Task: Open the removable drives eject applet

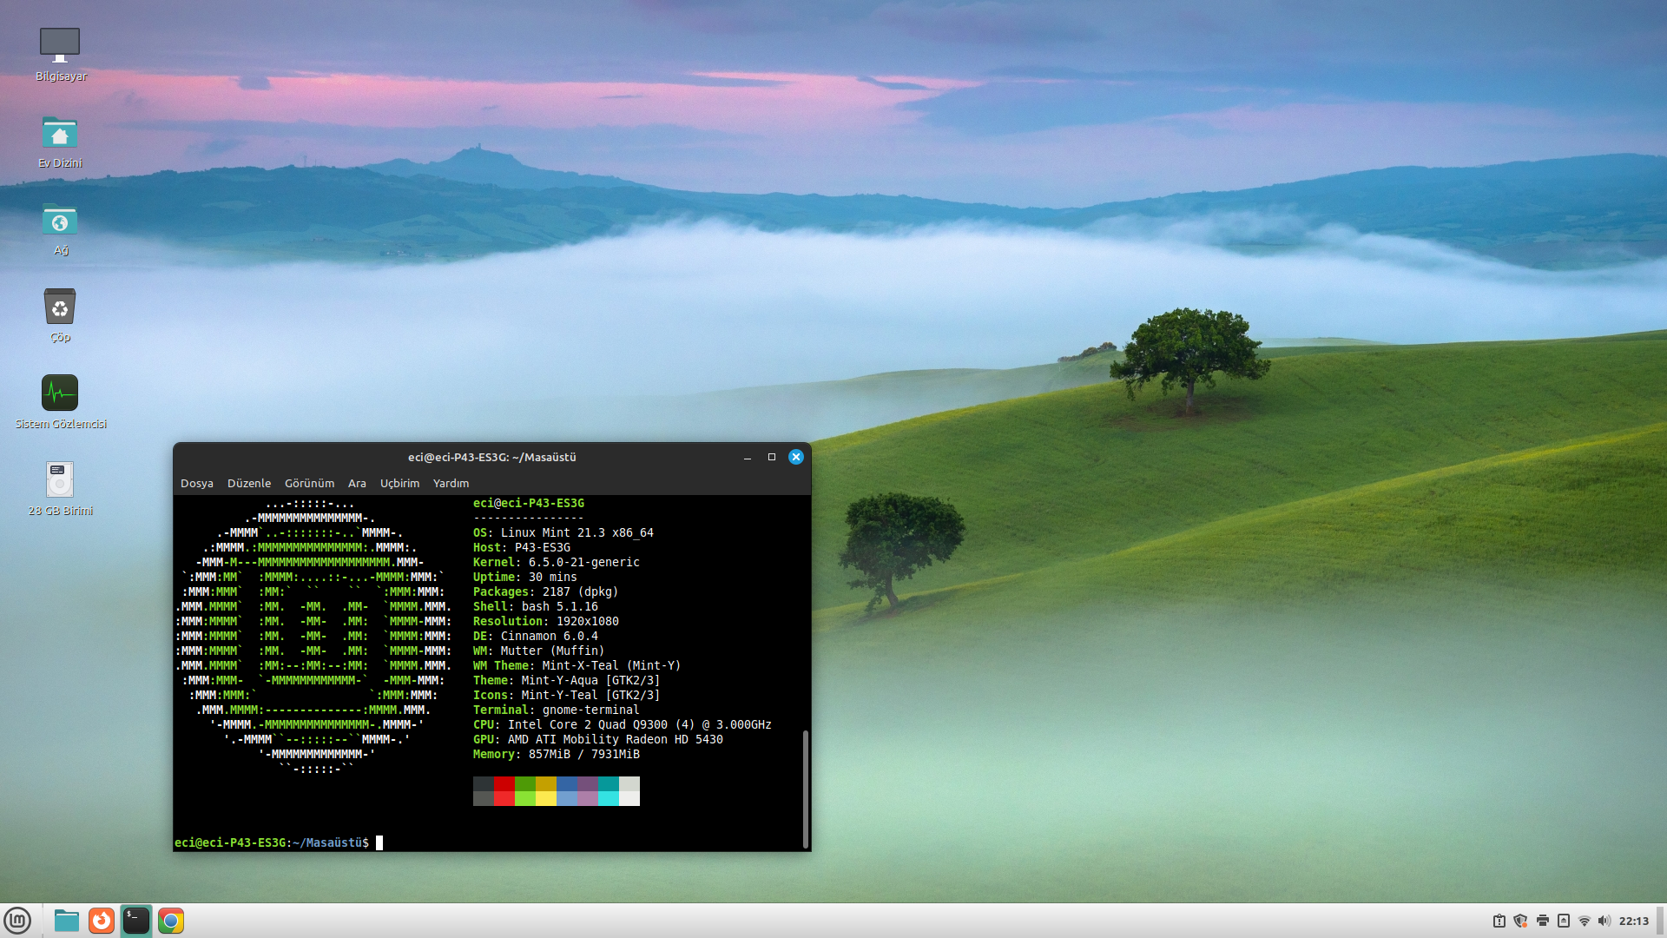Action: click(x=1564, y=921)
